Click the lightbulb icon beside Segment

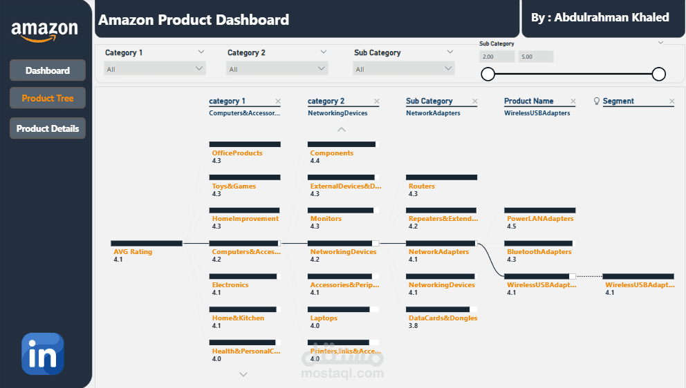597,101
